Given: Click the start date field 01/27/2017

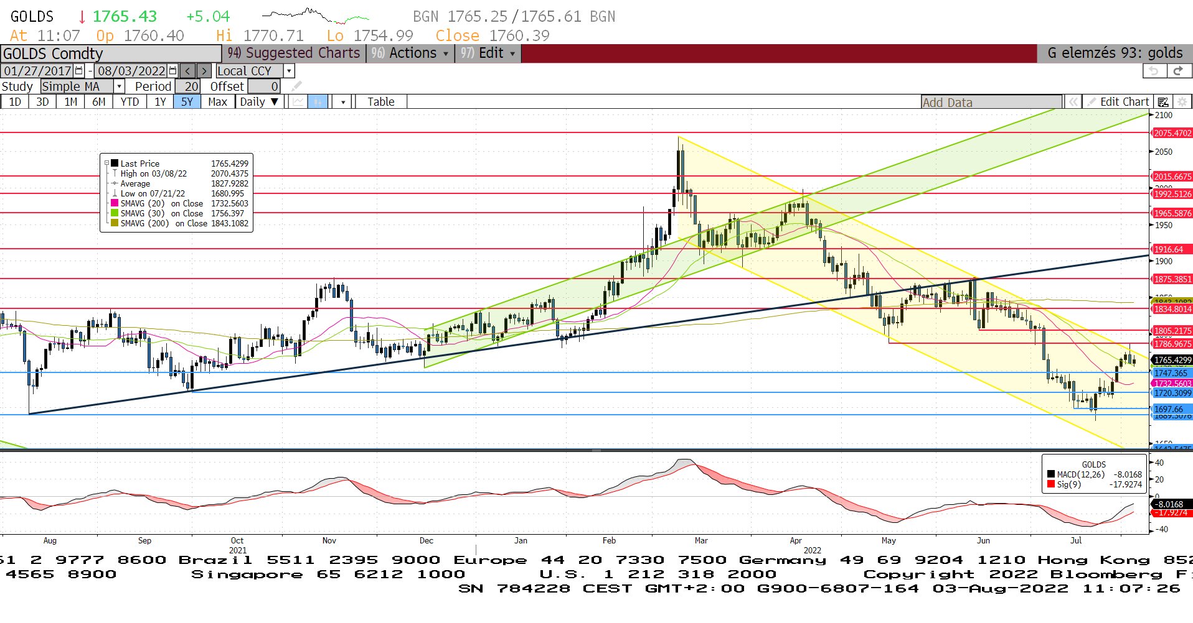Looking at the screenshot, I should 37,71.
